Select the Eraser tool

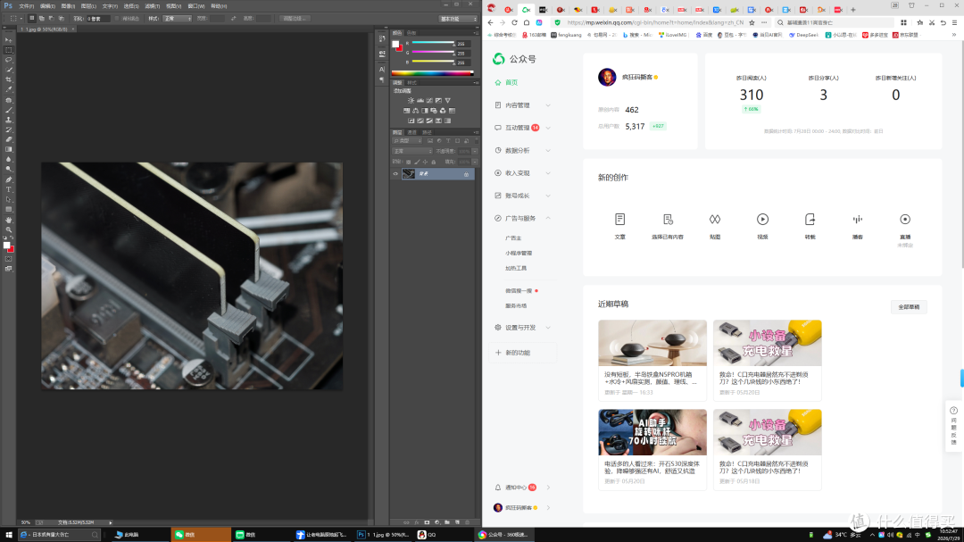pos(9,139)
